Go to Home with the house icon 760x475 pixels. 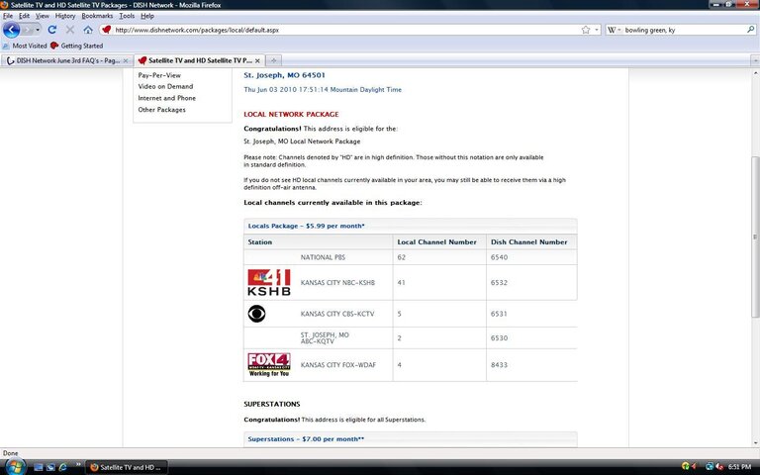(88, 30)
